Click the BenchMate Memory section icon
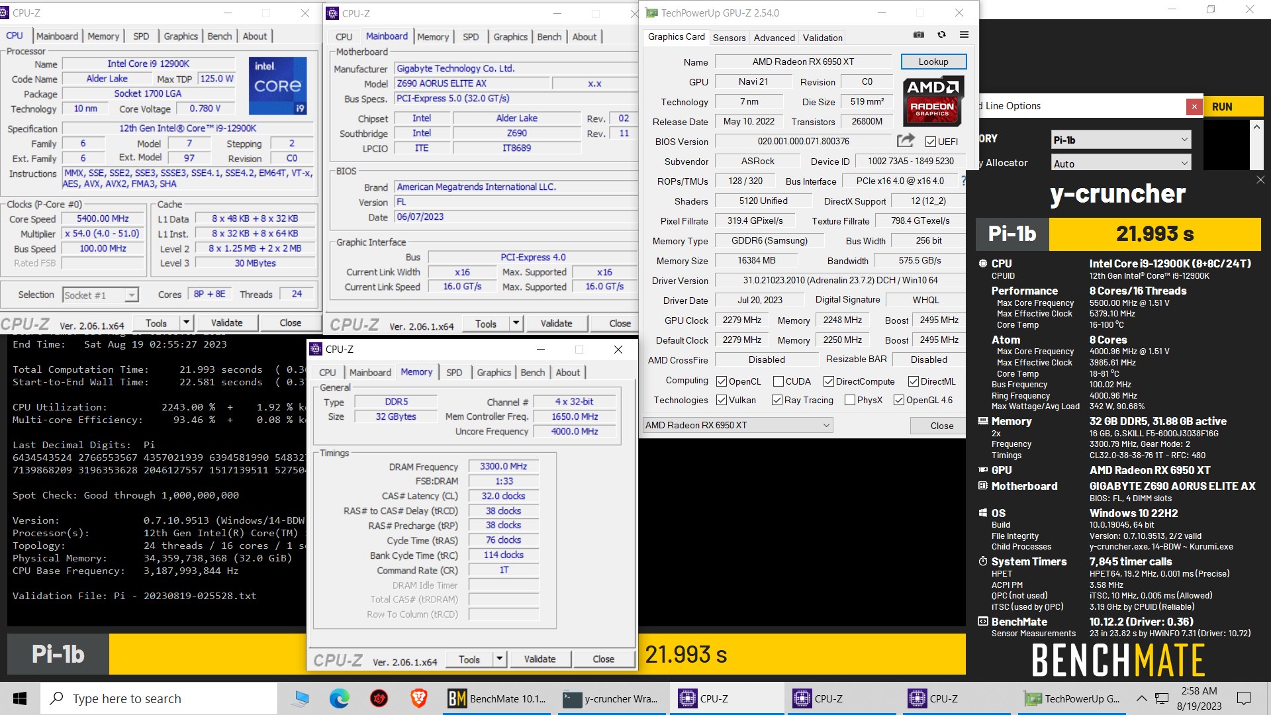This screenshot has height=715, width=1271. 983,421
